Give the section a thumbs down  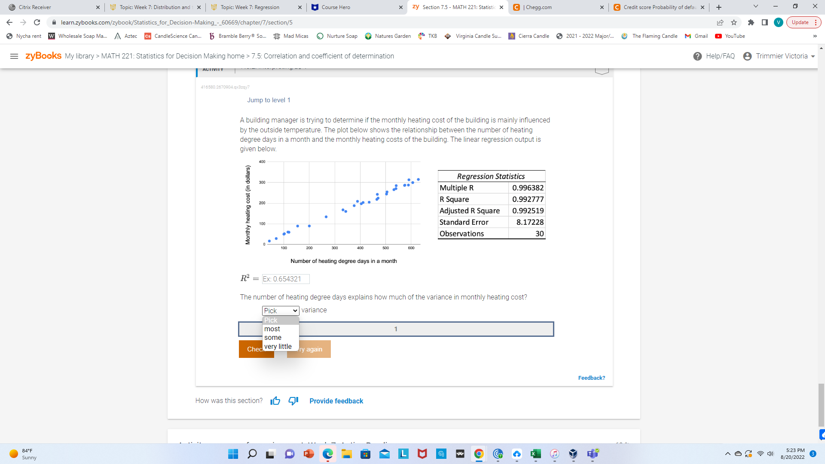[x=293, y=400]
